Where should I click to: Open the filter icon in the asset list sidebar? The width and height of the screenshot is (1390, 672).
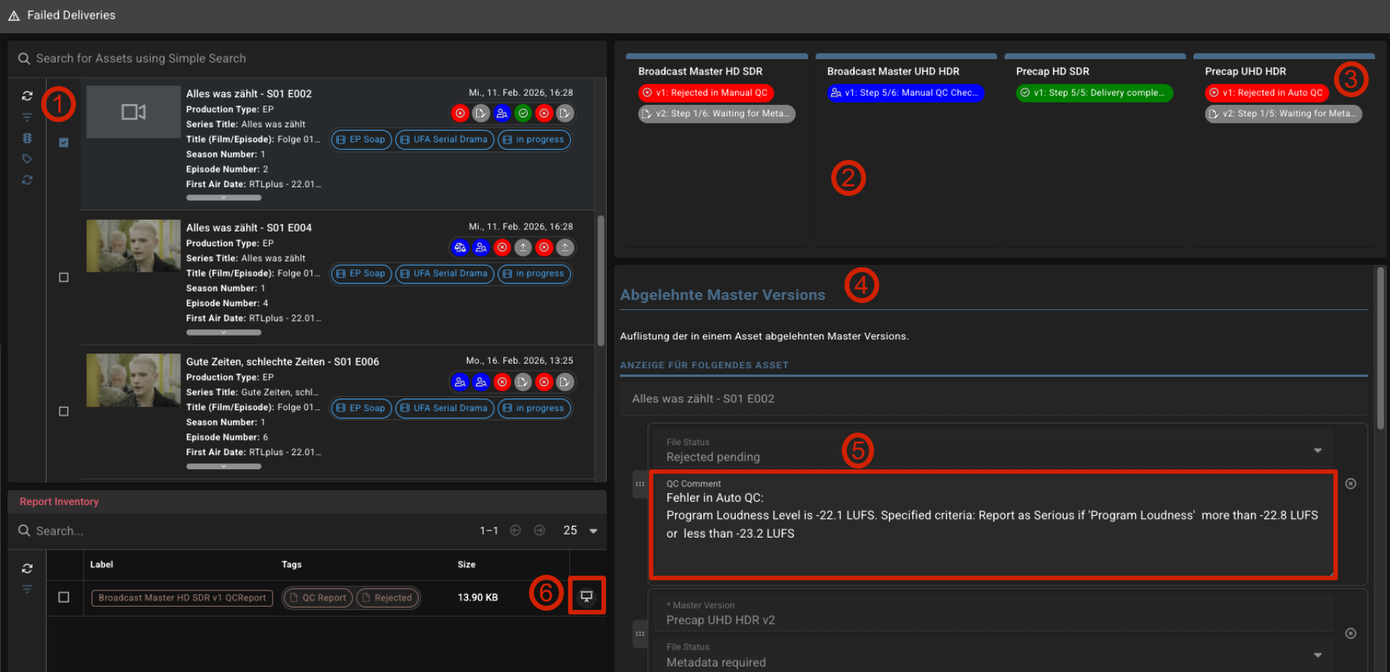point(27,117)
